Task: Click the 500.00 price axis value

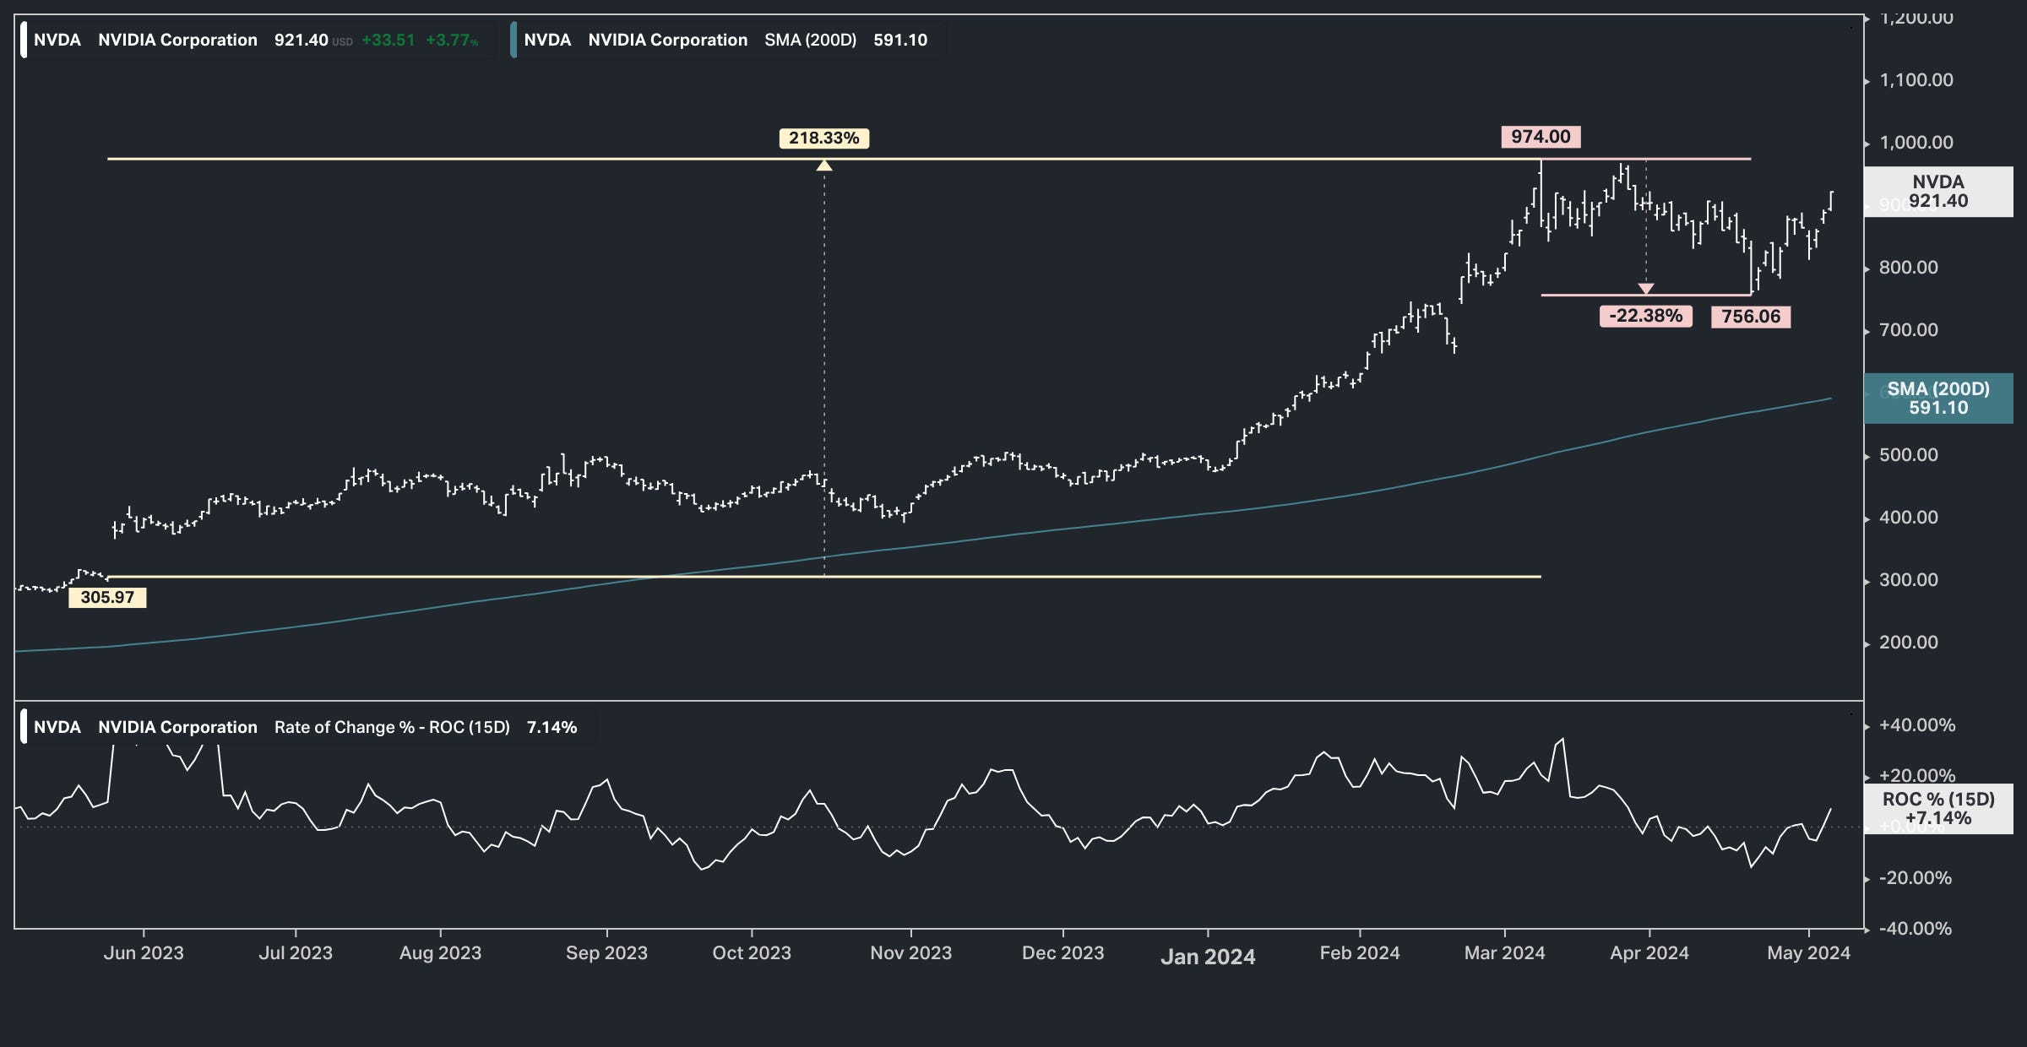Action: tap(1908, 455)
